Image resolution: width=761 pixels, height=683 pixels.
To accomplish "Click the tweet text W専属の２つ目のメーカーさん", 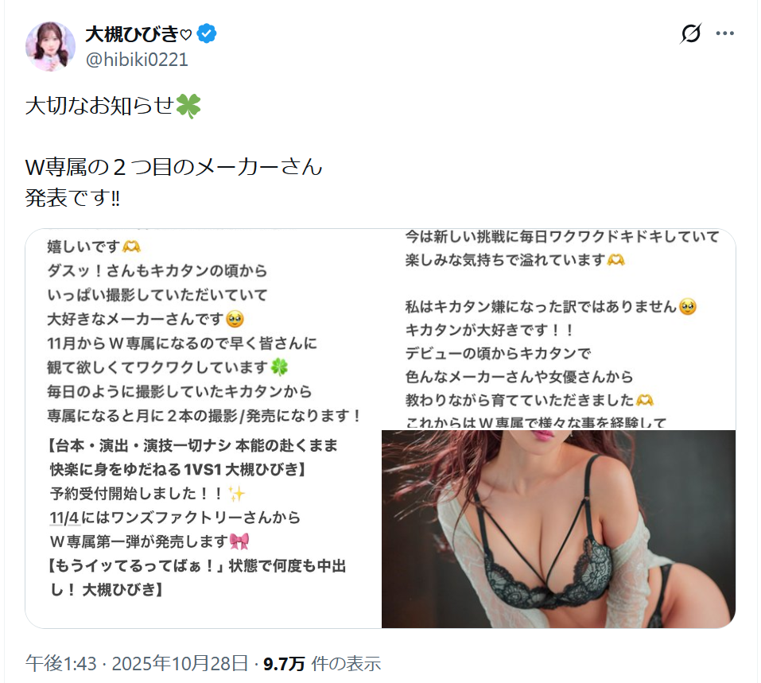I will 173,167.
